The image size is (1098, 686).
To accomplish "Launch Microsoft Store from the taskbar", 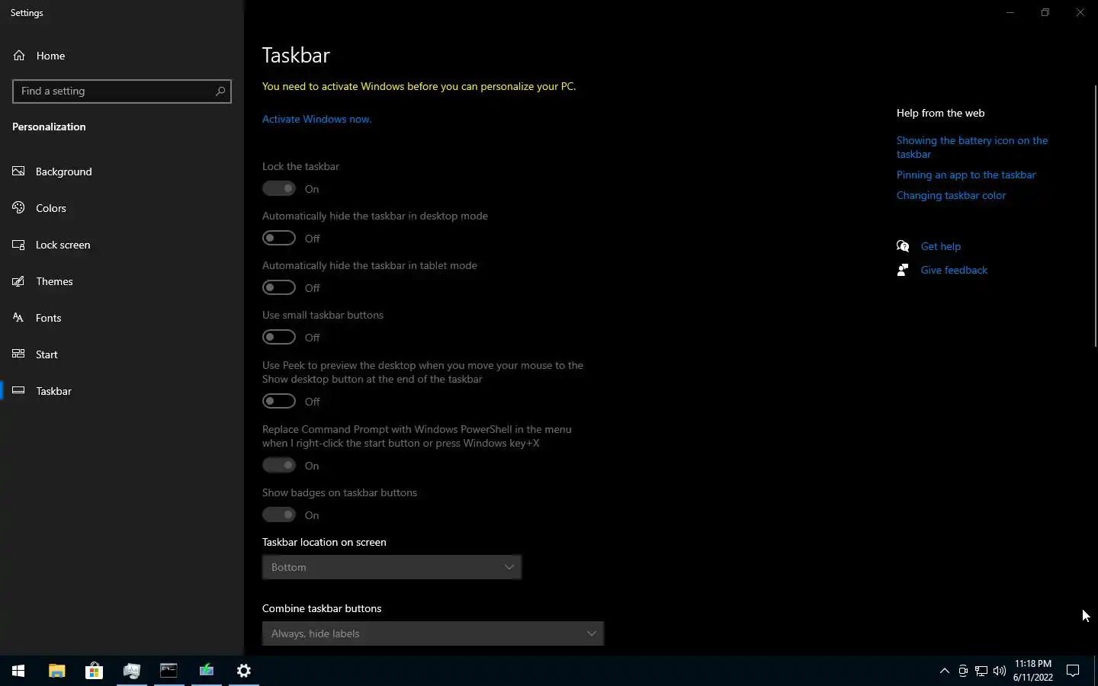I will [x=94, y=671].
